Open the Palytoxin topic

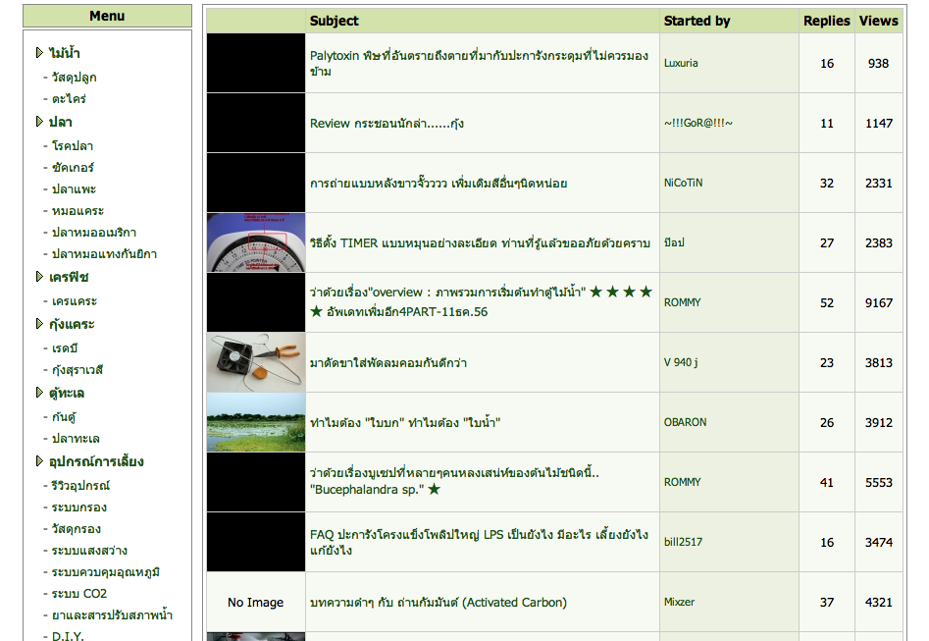479,63
